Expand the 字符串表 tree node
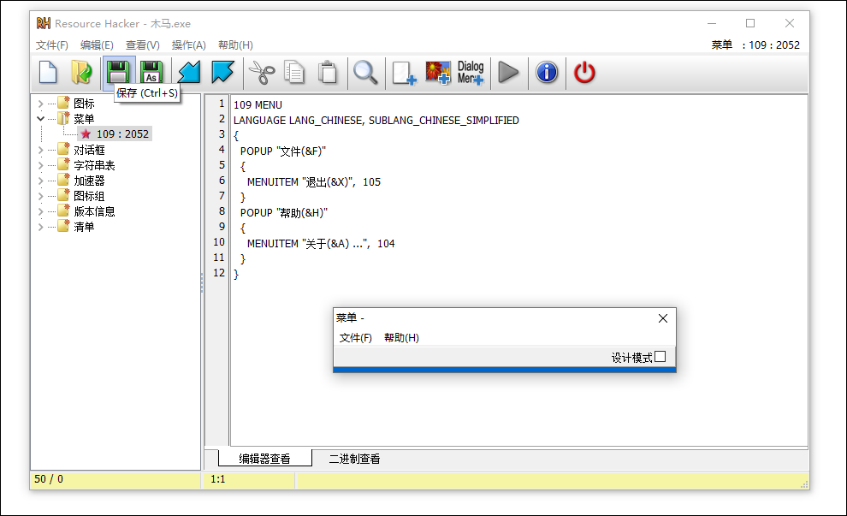This screenshot has height=516, width=847. click(40, 165)
